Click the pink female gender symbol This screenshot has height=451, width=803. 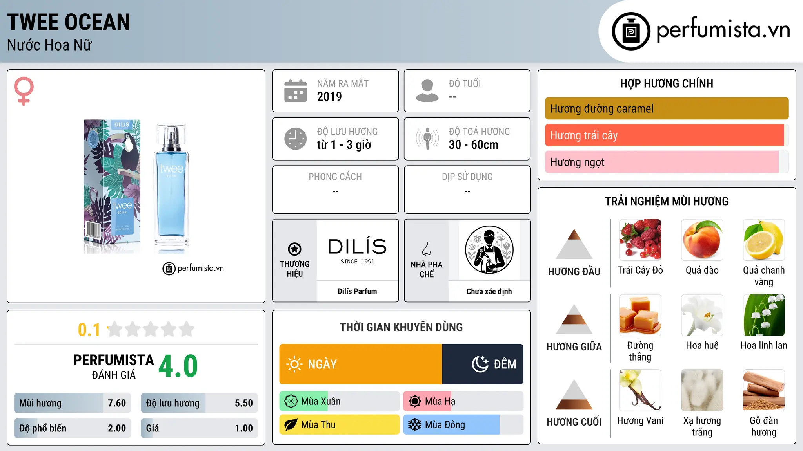pos(24,91)
